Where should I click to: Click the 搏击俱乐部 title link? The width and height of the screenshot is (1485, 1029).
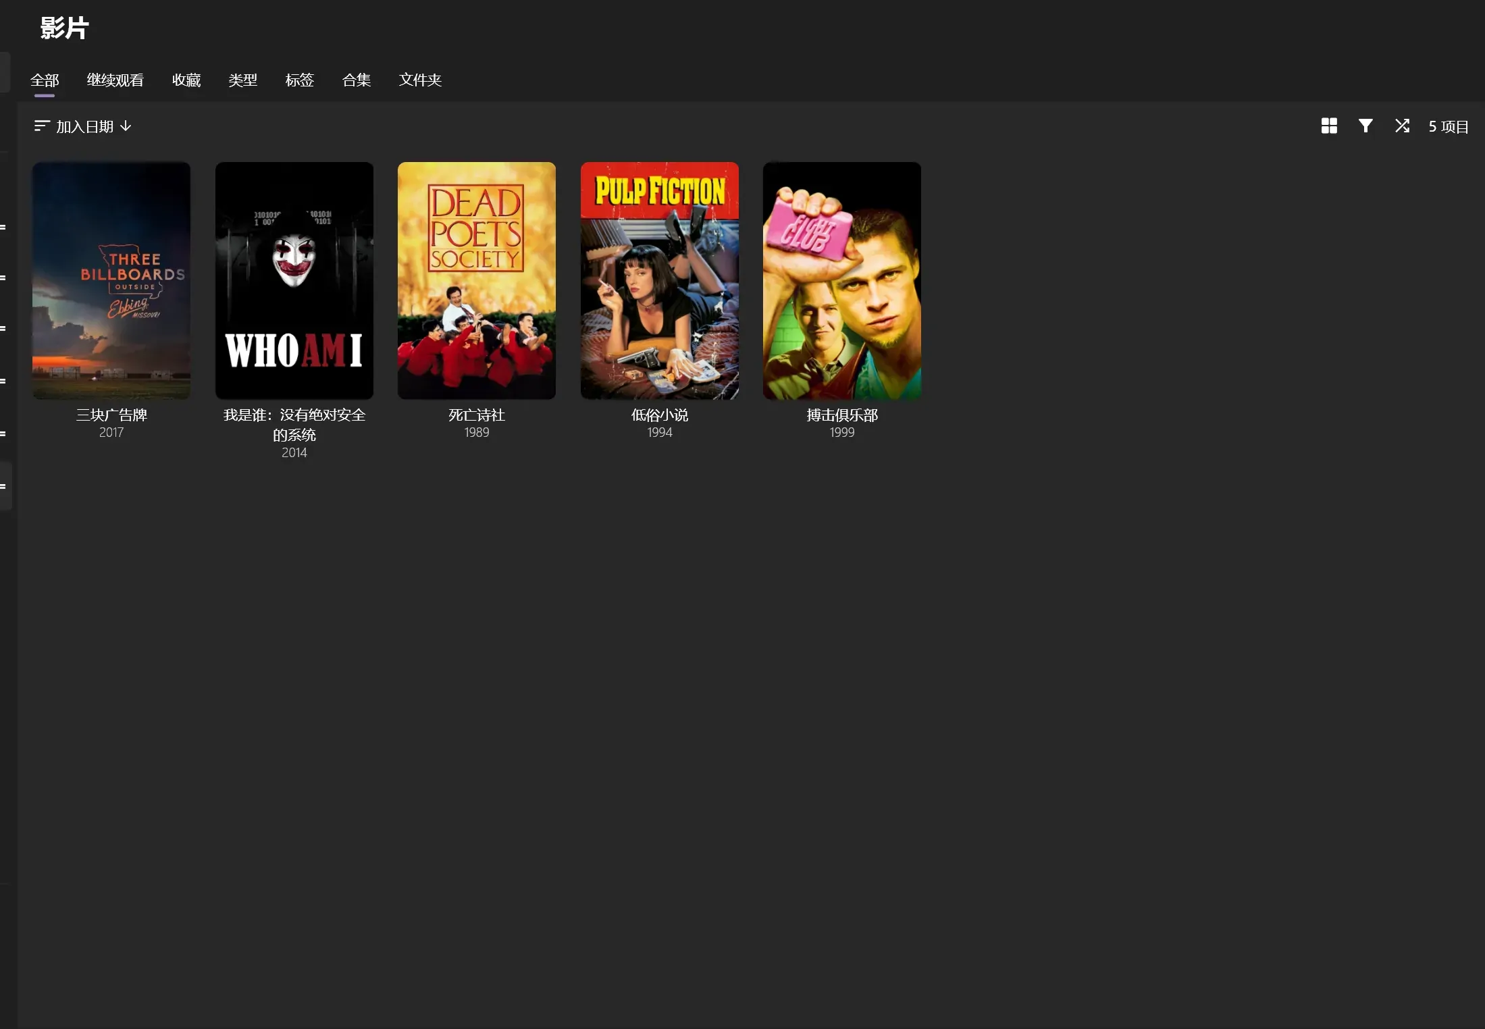pos(842,415)
